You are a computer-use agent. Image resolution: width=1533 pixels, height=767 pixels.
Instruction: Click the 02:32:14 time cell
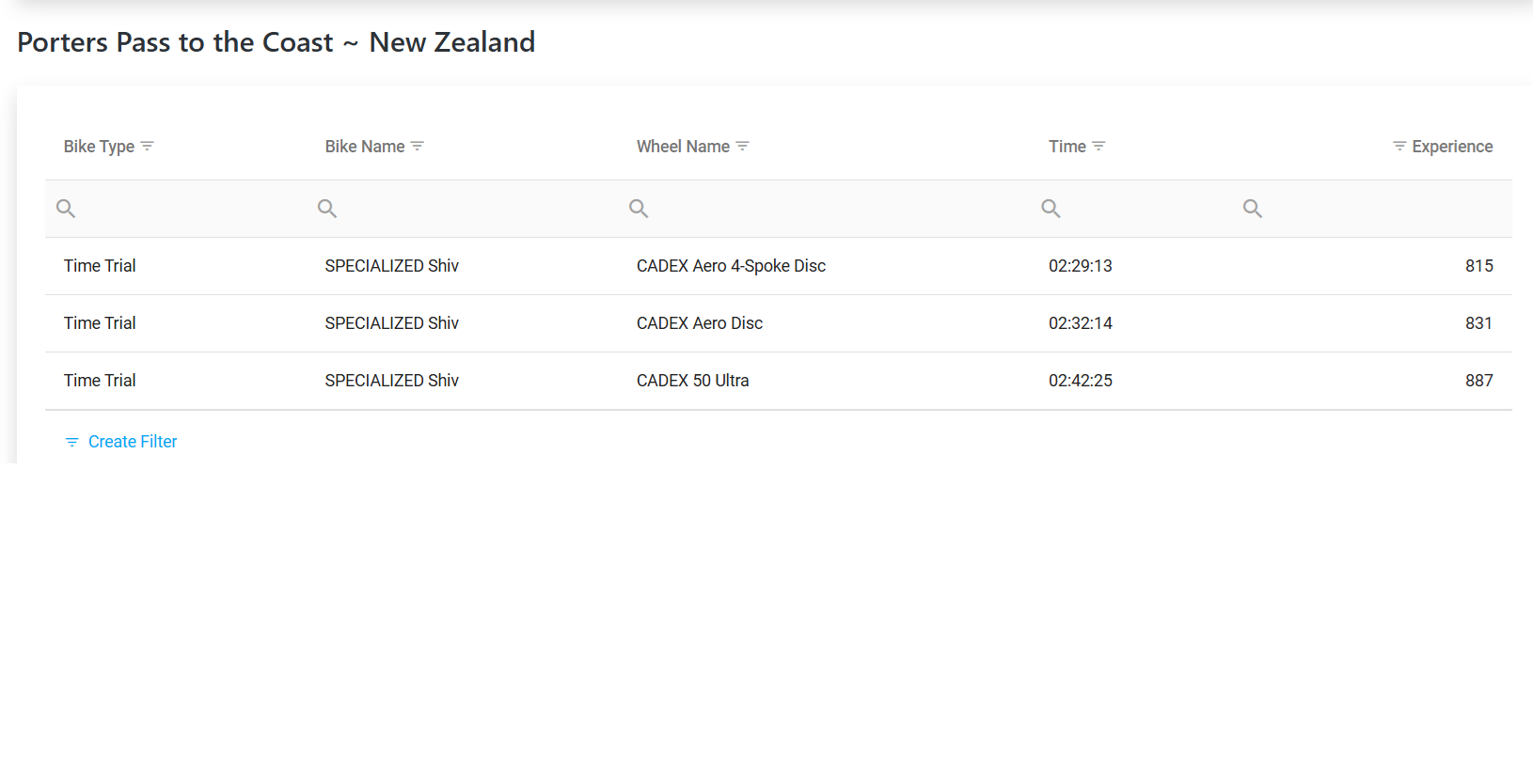point(1081,323)
